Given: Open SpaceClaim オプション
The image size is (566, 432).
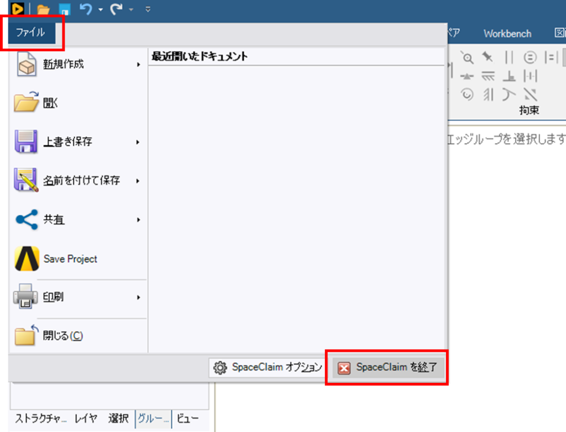Looking at the screenshot, I should point(268,367).
